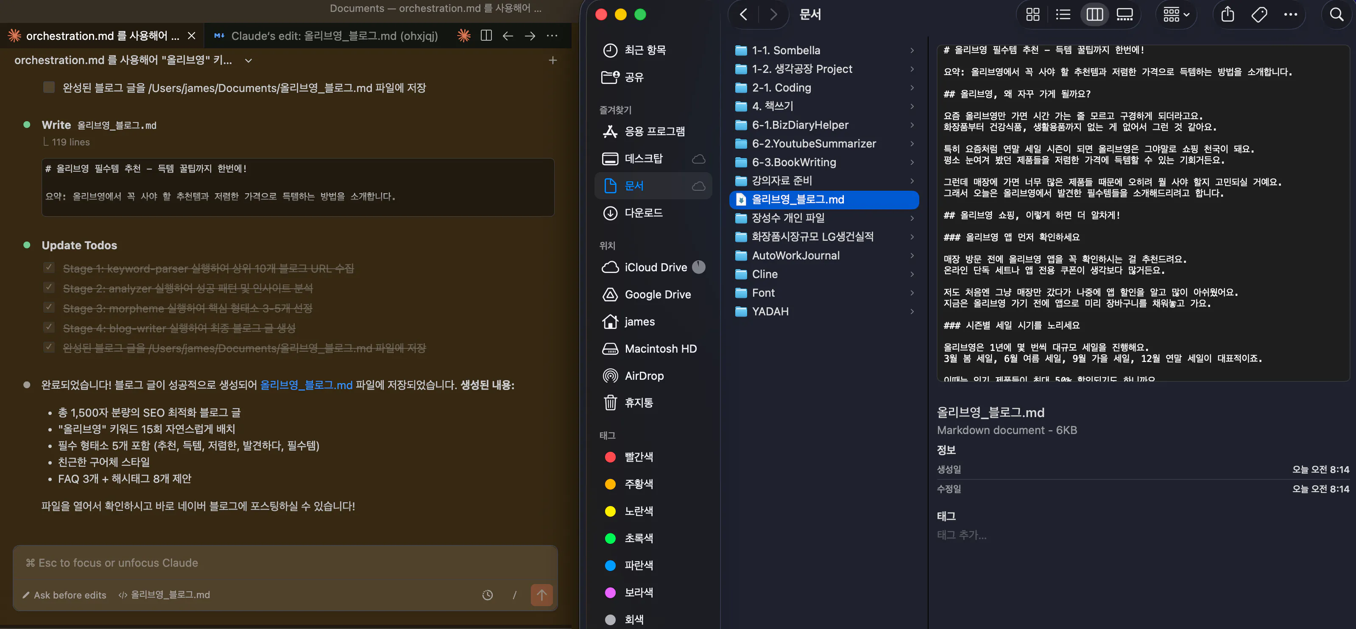Open the prompt history clock icon
This screenshot has width=1356, height=629.
click(487, 595)
